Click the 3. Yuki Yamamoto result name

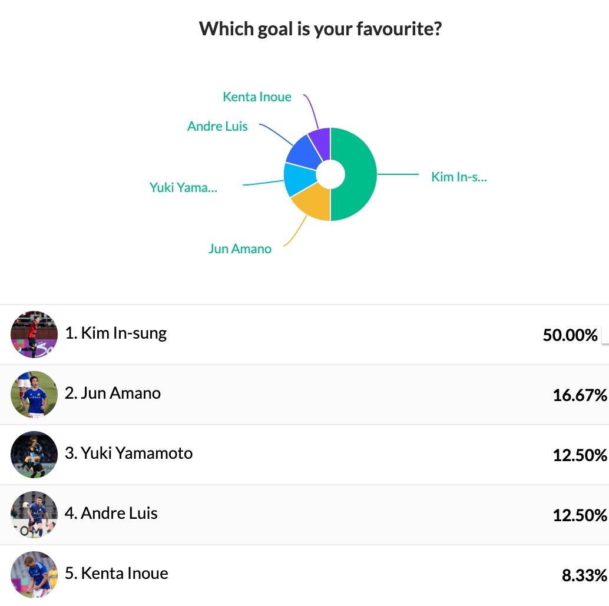point(128,453)
